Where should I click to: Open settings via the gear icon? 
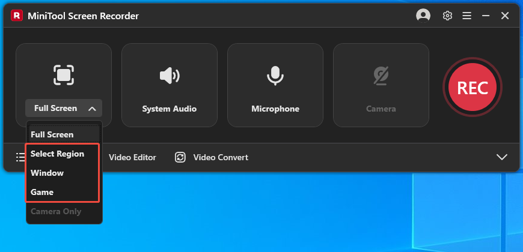[447, 16]
